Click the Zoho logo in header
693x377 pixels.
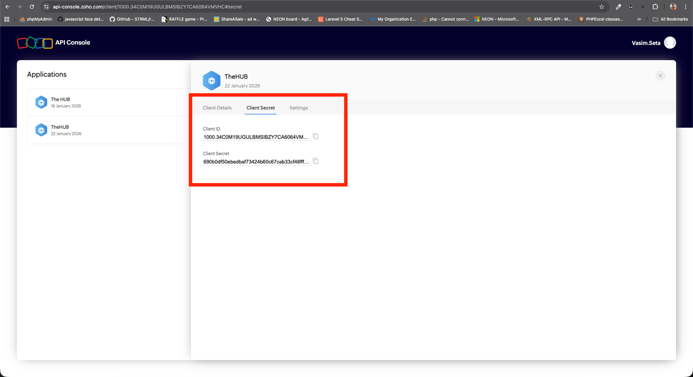point(35,43)
